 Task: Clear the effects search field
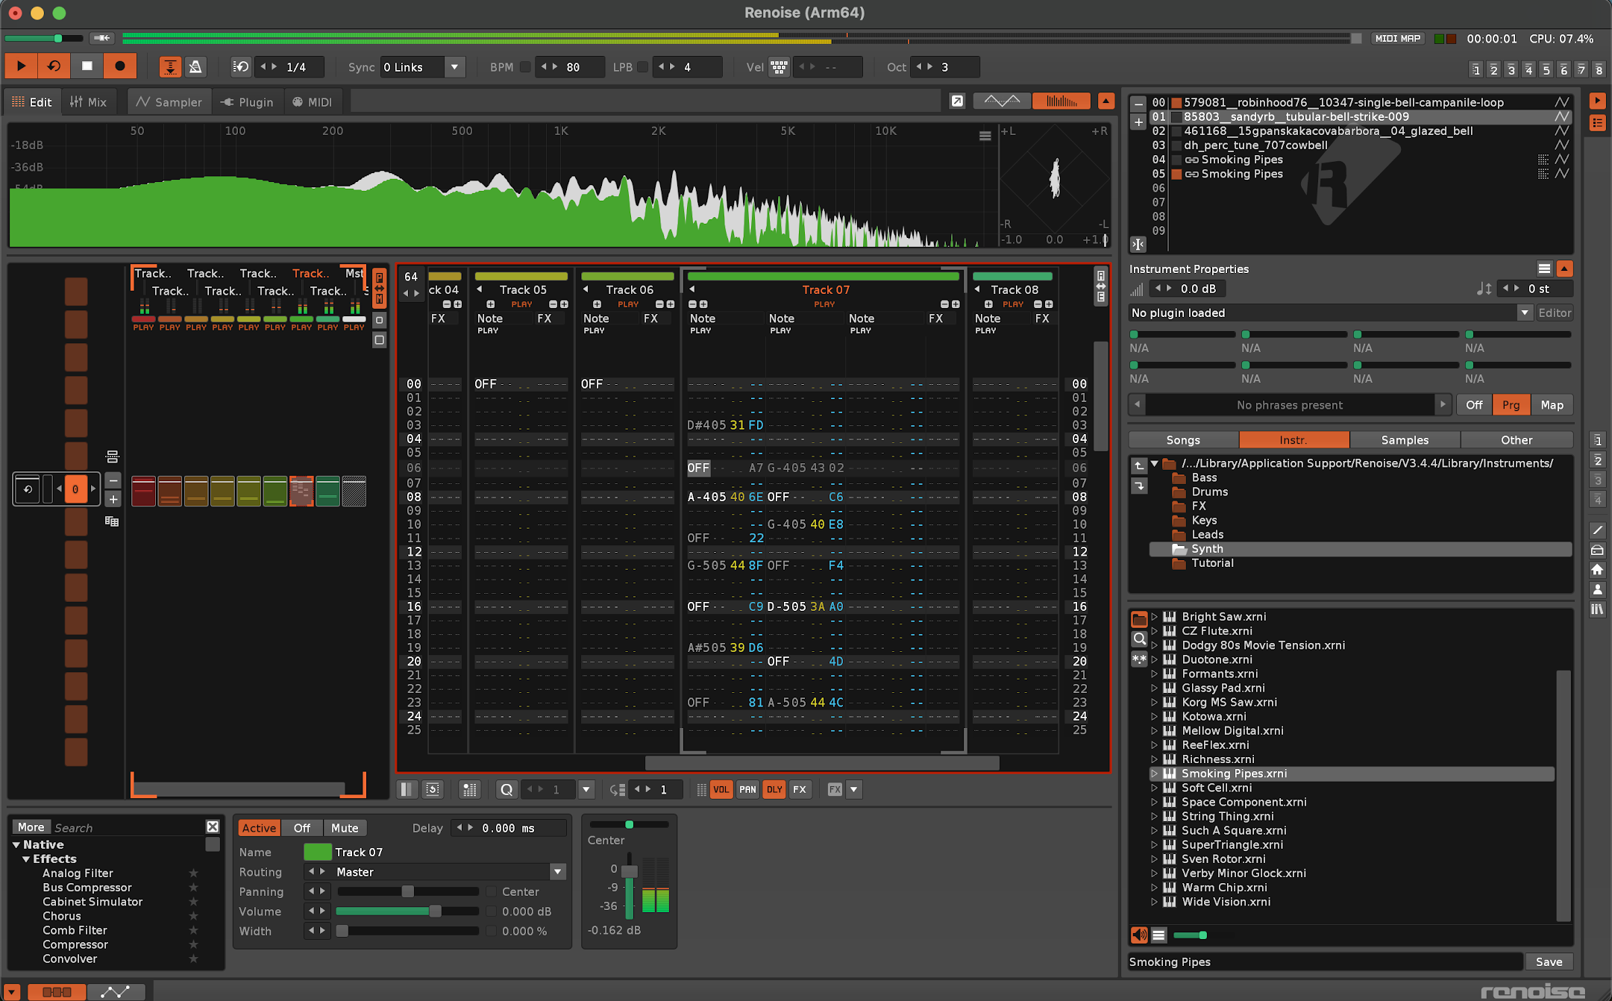(213, 826)
